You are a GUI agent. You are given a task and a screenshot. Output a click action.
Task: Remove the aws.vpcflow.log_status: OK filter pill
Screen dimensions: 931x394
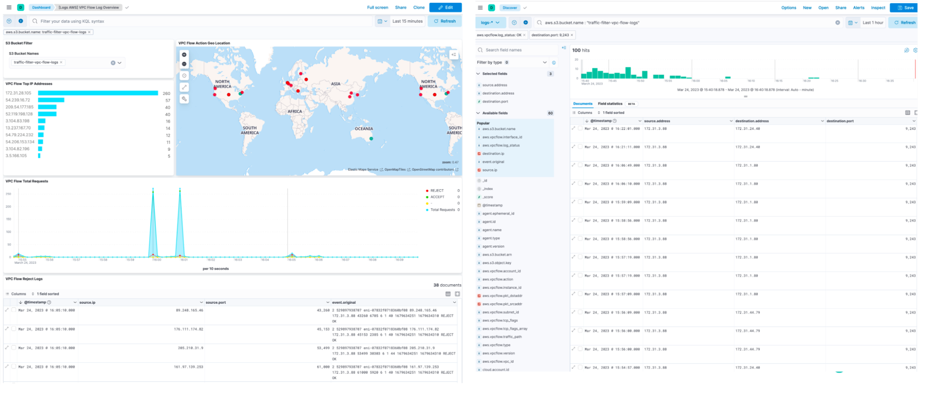(x=524, y=35)
